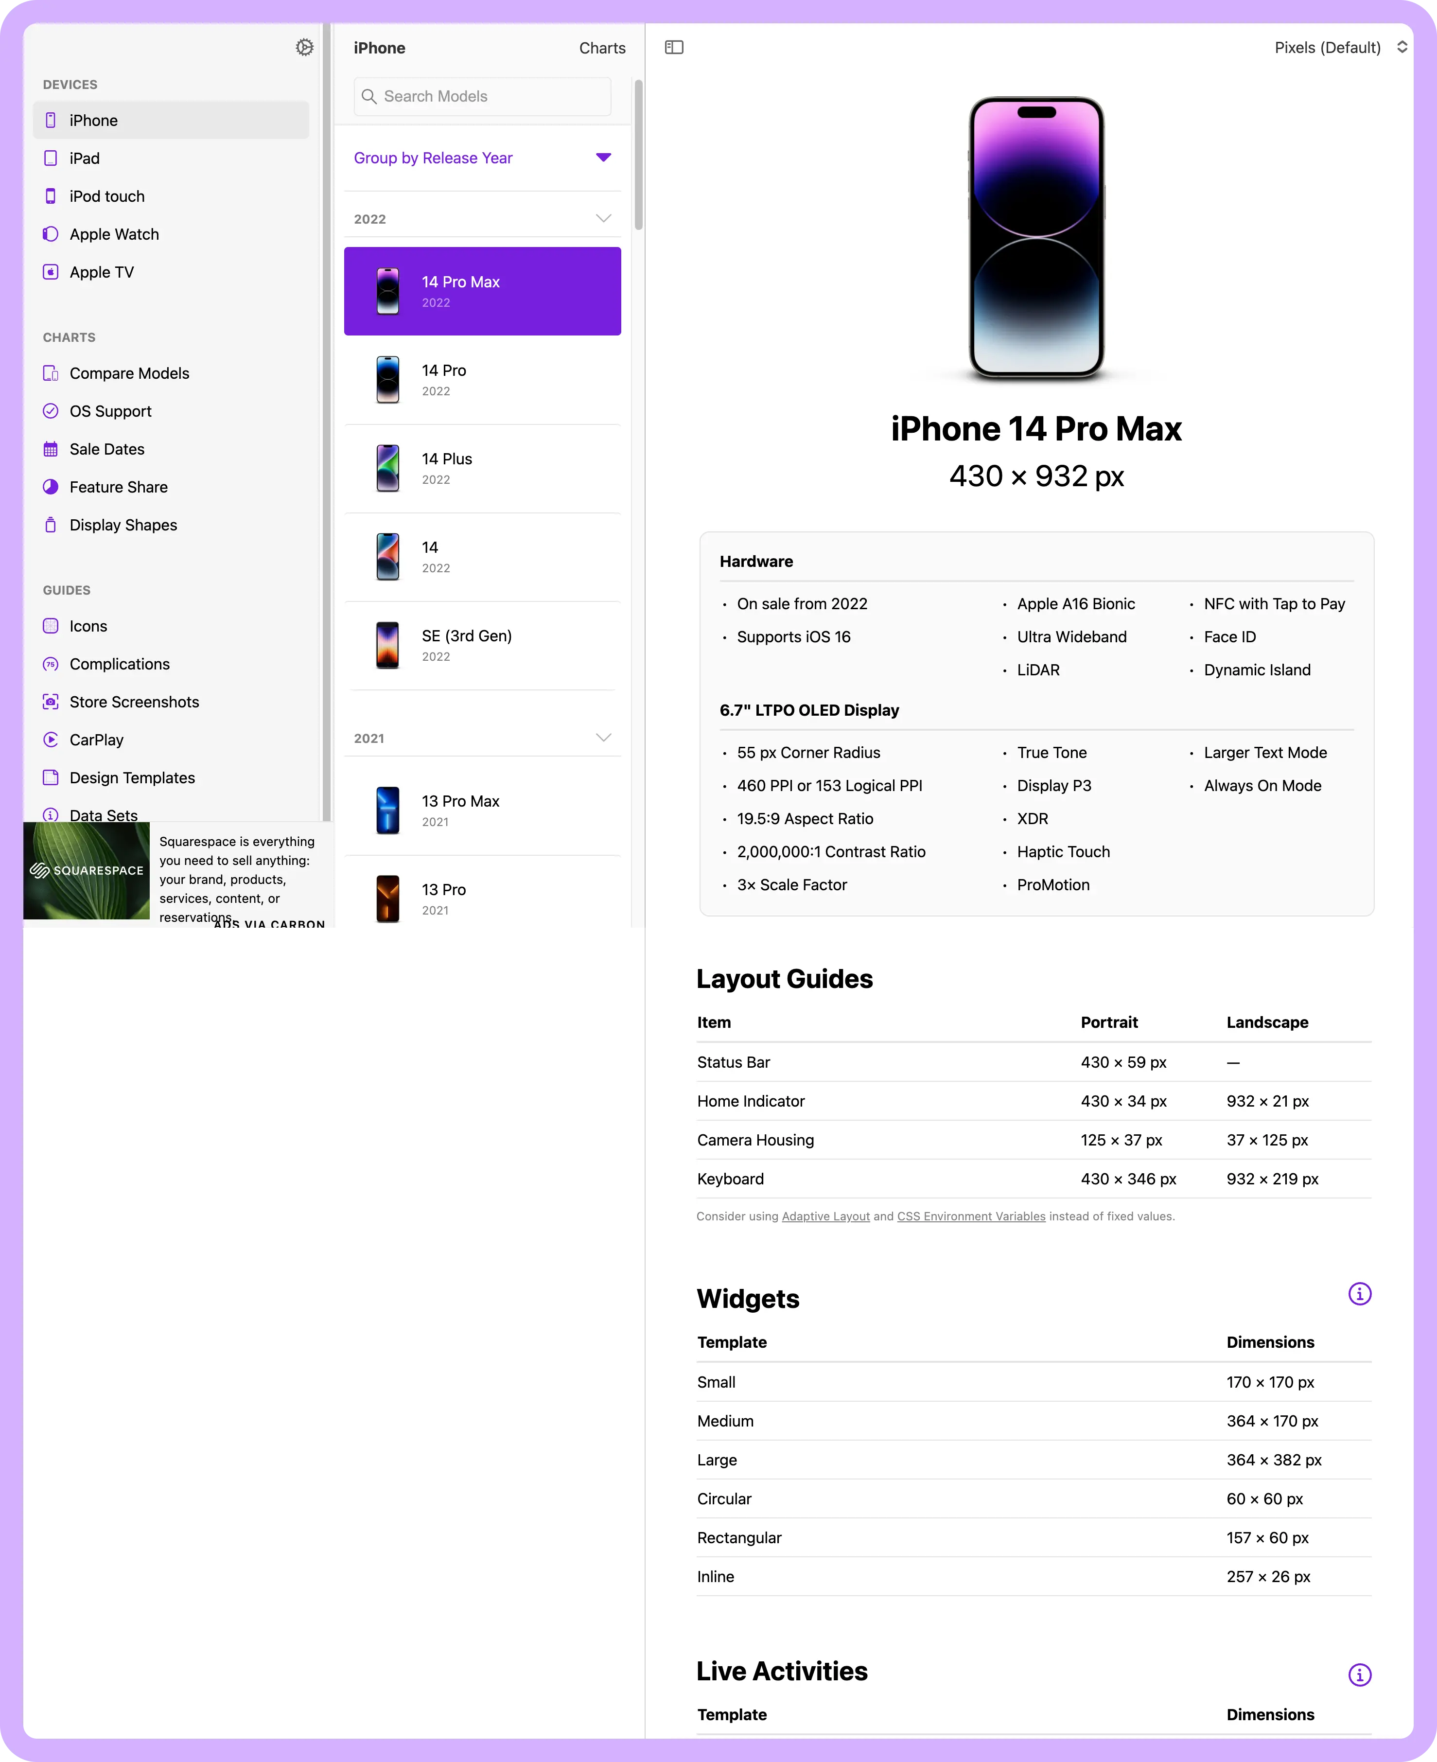Show Widgets info button
1437x1762 pixels.
[x=1359, y=1293]
